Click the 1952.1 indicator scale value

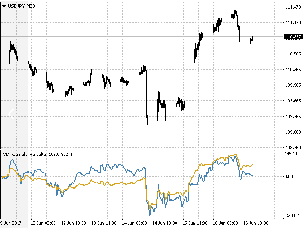pyautogui.click(x=291, y=154)
